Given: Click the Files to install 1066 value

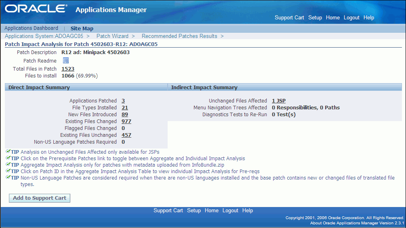Looking at the screenshot, I should 68,76.
